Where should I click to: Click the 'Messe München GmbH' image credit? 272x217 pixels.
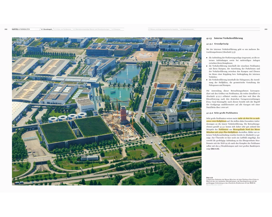214,185
